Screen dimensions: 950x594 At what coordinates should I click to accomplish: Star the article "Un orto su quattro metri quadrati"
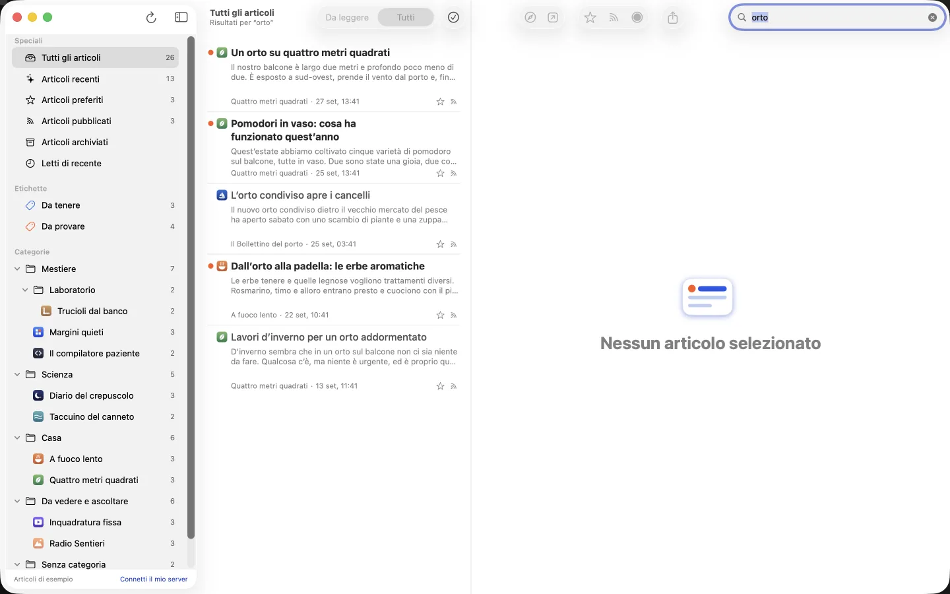[440, 102]
